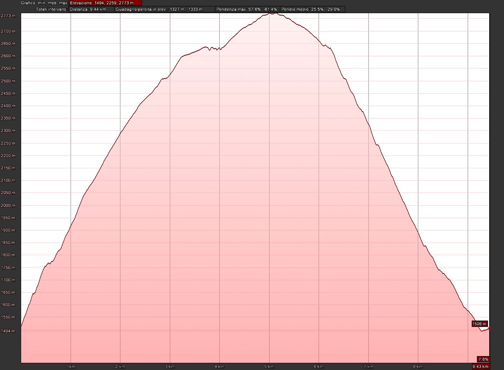Click the Guadagno/perdita in elev. field

pyautogui.click(x=164, y=9)
